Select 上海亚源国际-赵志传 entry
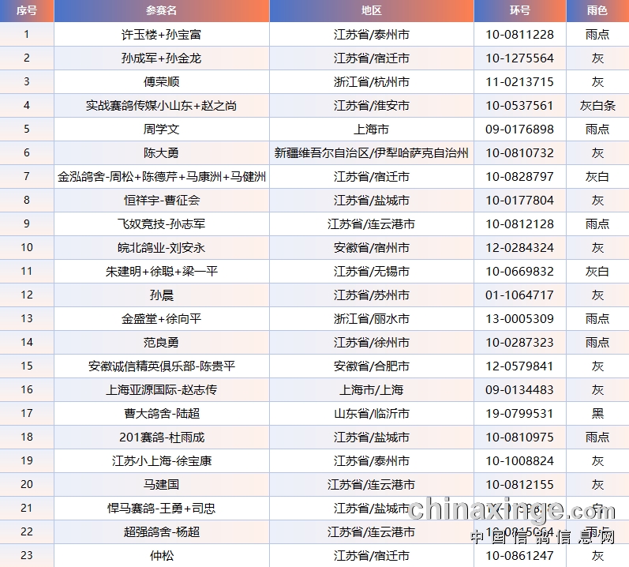629x567 pixels. [162, 390]
